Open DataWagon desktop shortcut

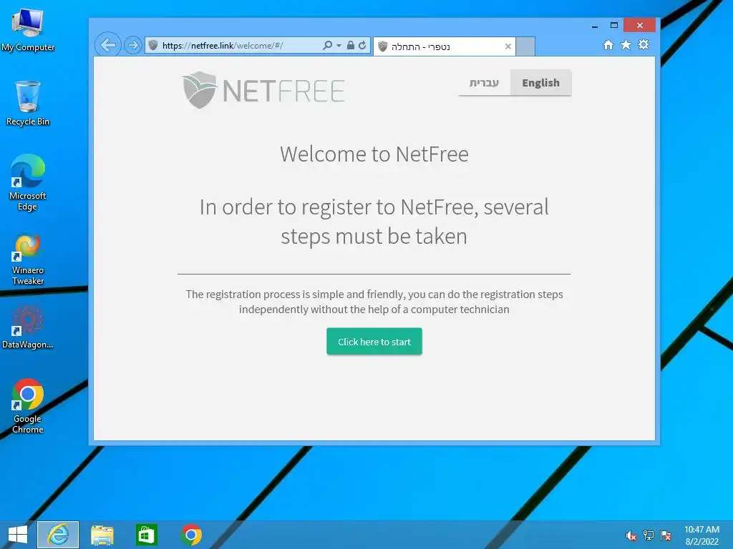click(28, 327)
